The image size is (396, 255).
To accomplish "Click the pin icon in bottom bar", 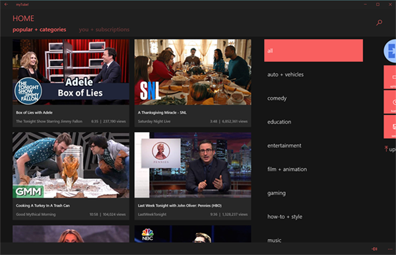I will coord(374,249).
